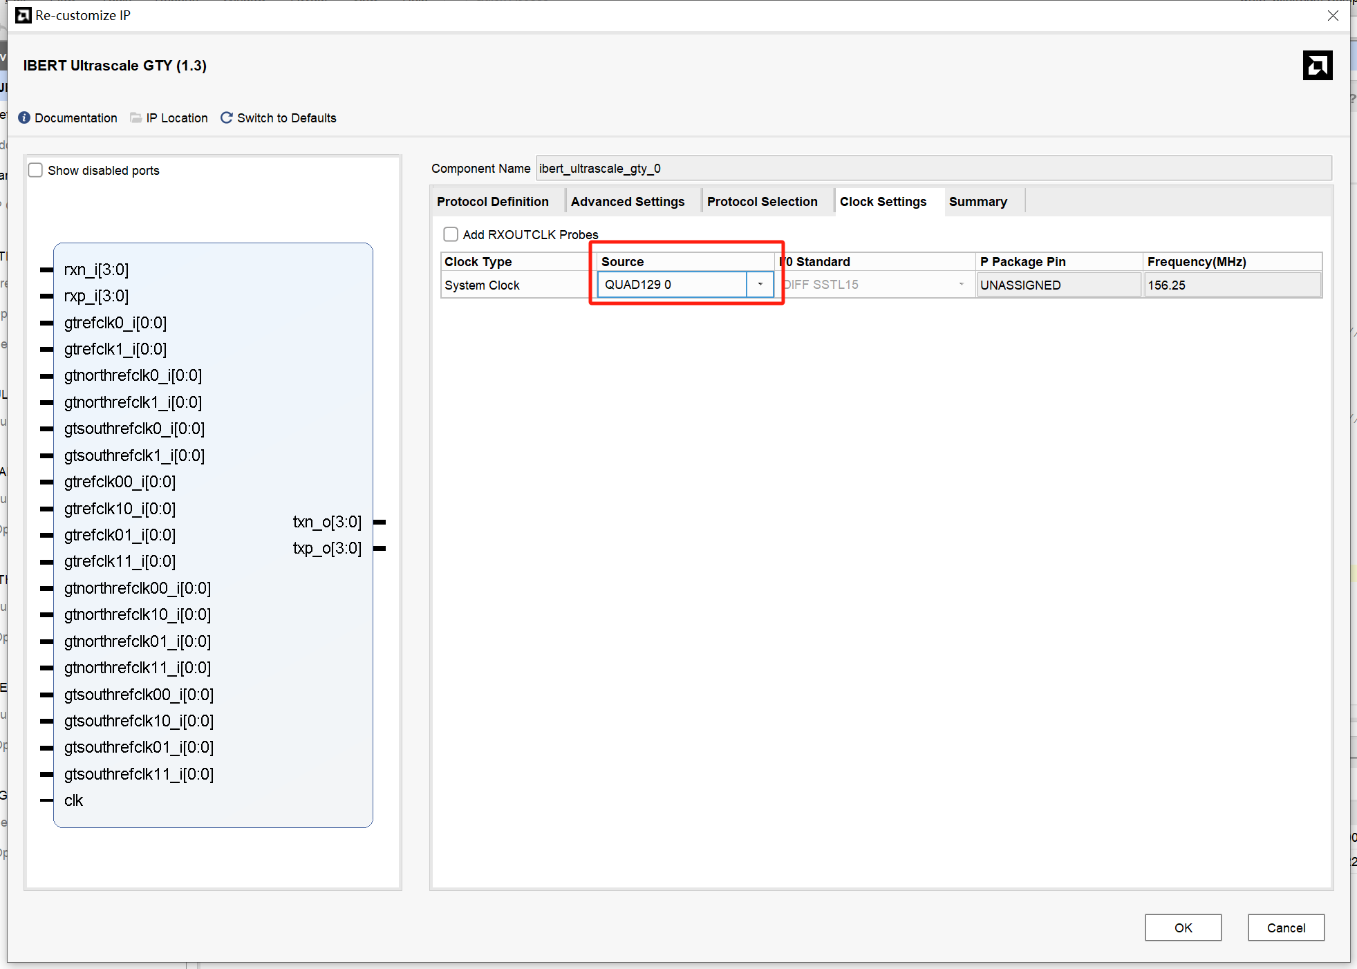Open the Source QUAD129 0 dropdown arrow
The width and height of the screenshot is (1357, 969).
760,284
